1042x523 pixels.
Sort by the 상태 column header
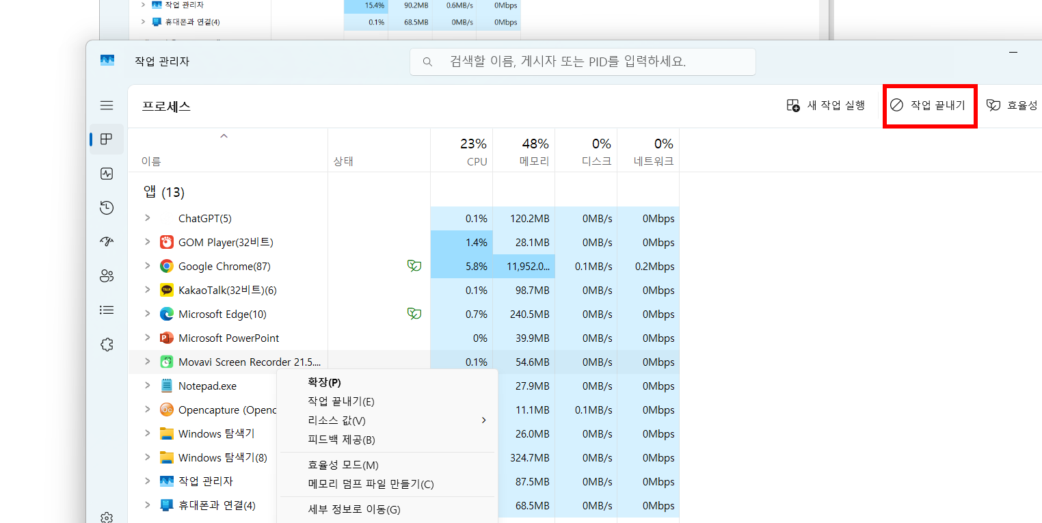coord(379,150)
